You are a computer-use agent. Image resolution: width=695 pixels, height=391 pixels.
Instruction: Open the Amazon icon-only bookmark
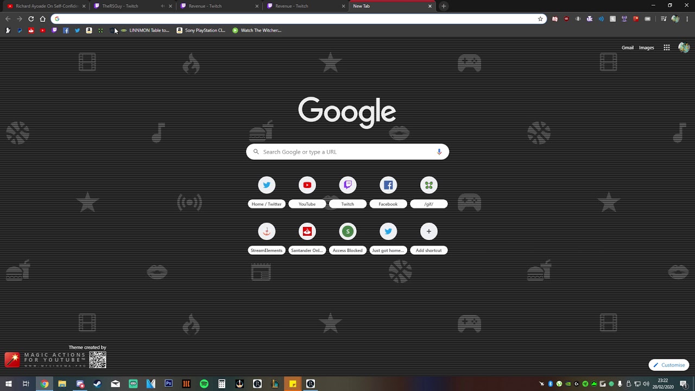89,30
